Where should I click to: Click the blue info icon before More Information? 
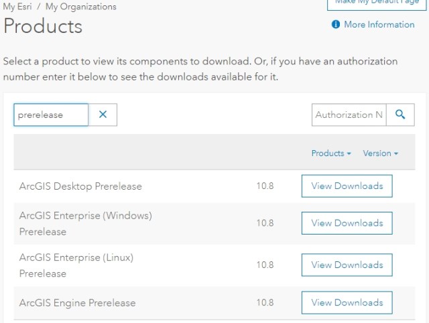(x=336, y=25)
